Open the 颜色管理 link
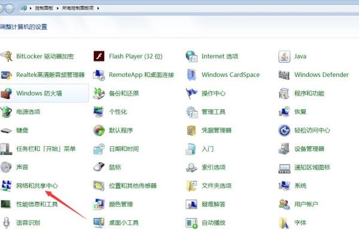Screen dimensions: 359x234 [121, 204]
